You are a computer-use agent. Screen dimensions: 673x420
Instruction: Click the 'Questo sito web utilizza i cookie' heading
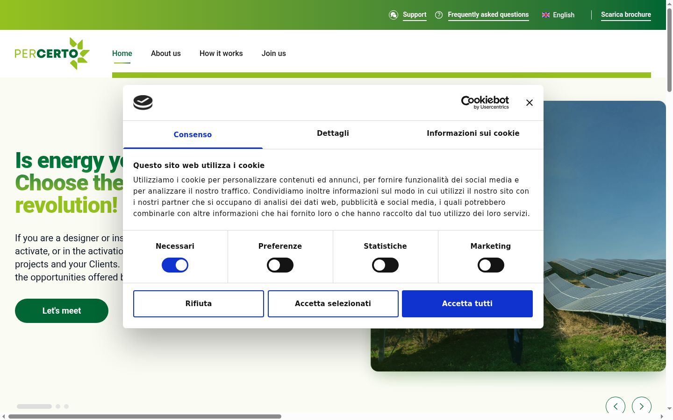point(199,165)
